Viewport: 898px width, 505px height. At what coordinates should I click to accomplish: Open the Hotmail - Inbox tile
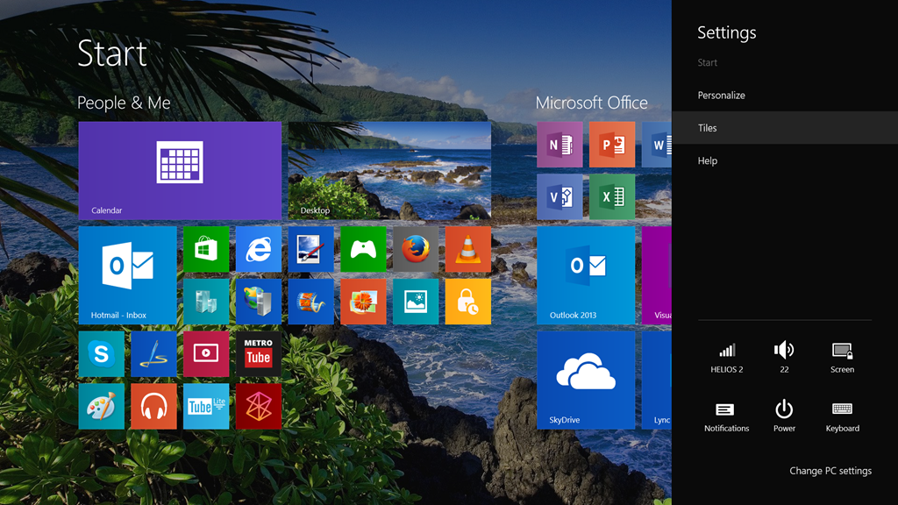coord(128,275)
